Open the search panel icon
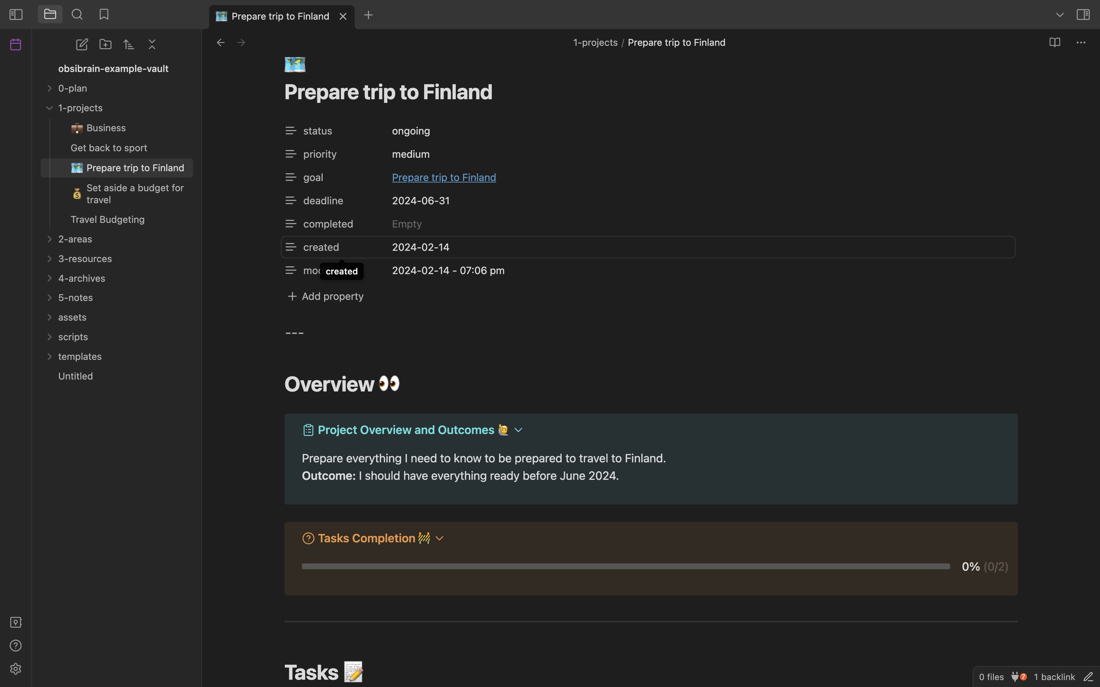Screen dimensions: 1100x687 tap(77, 15)
